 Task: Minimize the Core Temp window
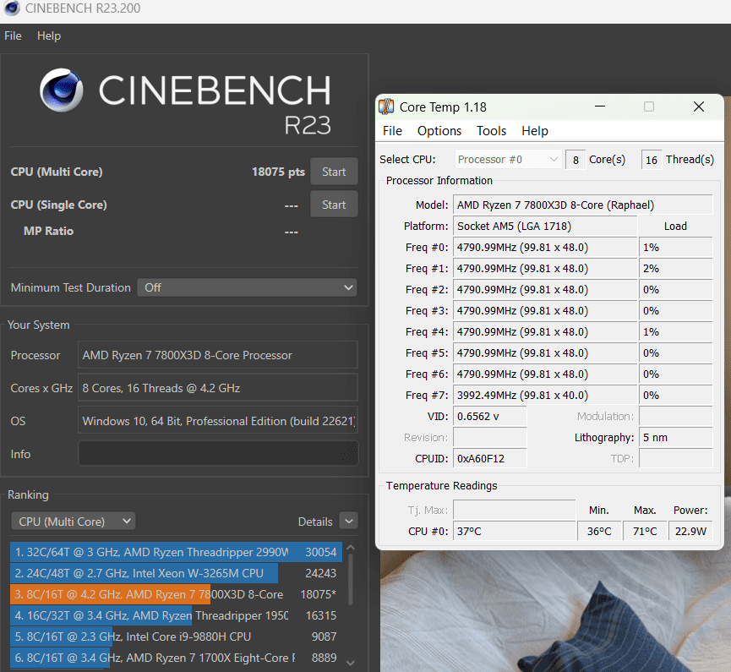600,107
